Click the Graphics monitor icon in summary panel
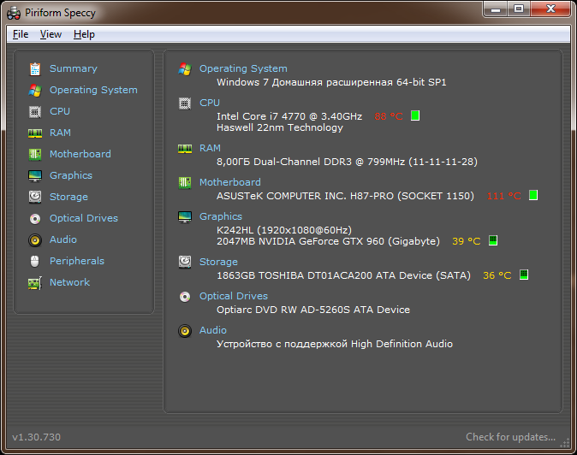Screen dimensions: 577x455 point(185,217)
